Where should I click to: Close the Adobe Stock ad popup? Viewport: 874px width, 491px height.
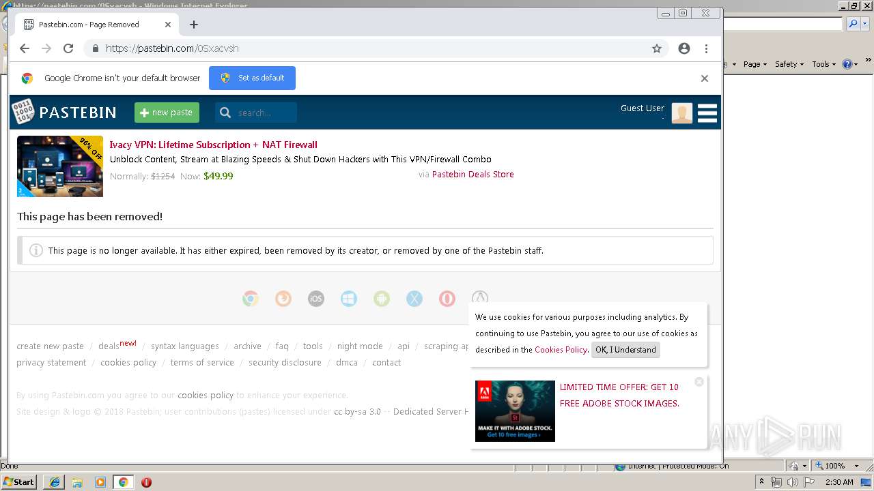click(x=699, y=382)
